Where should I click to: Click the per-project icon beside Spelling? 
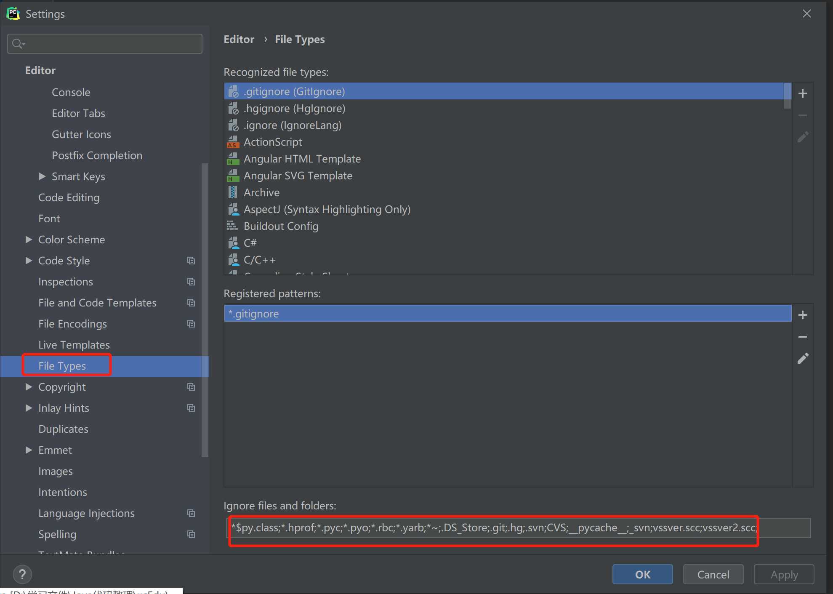click(191, 534)
